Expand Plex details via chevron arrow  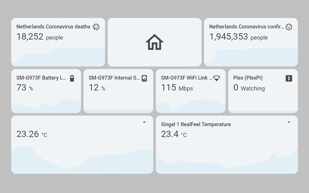(x=289, y=78)
